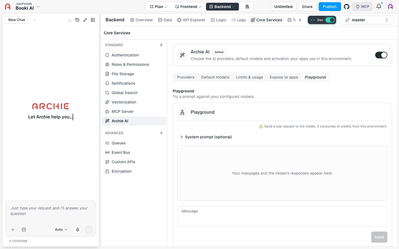This screenshot has width=399, height=249.
Task: Switch to the Providers tab
Action: tap(186, 77)
